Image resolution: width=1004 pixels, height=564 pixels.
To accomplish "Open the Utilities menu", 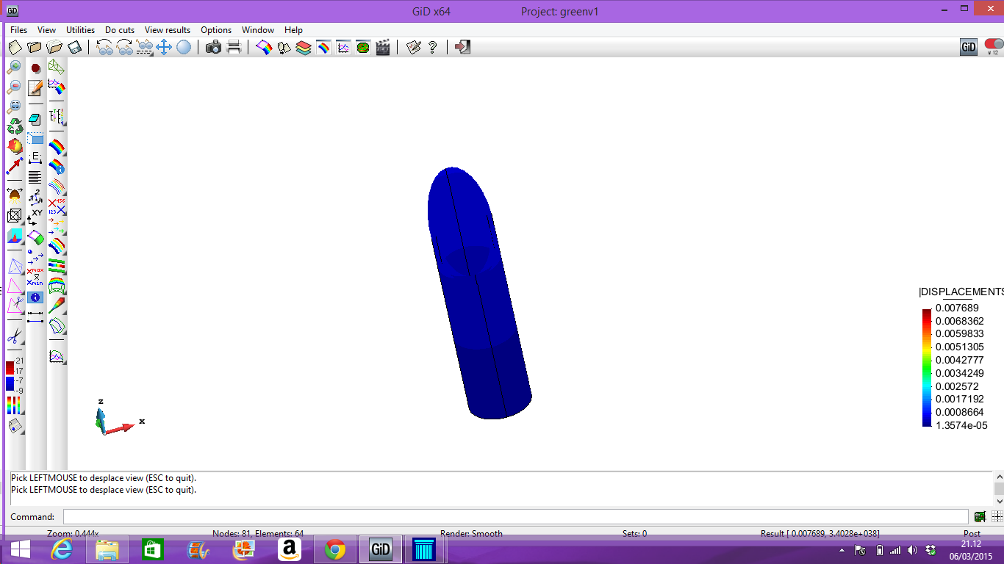I will tap(80, 30).
